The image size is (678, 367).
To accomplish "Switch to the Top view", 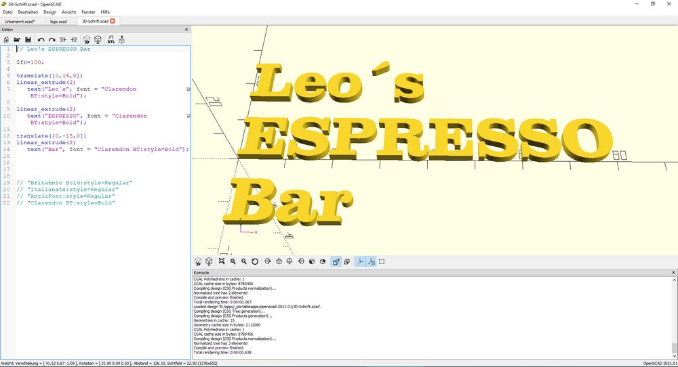I will tap(279, 261).
